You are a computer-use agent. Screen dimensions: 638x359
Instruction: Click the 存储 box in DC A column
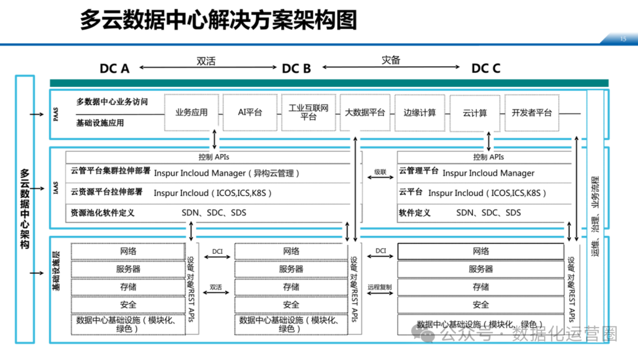(128, 287)
